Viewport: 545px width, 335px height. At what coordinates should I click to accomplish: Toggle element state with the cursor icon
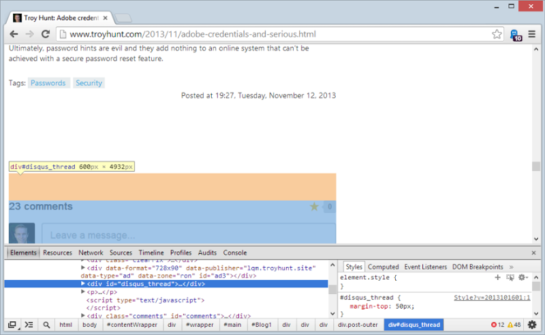510,277
